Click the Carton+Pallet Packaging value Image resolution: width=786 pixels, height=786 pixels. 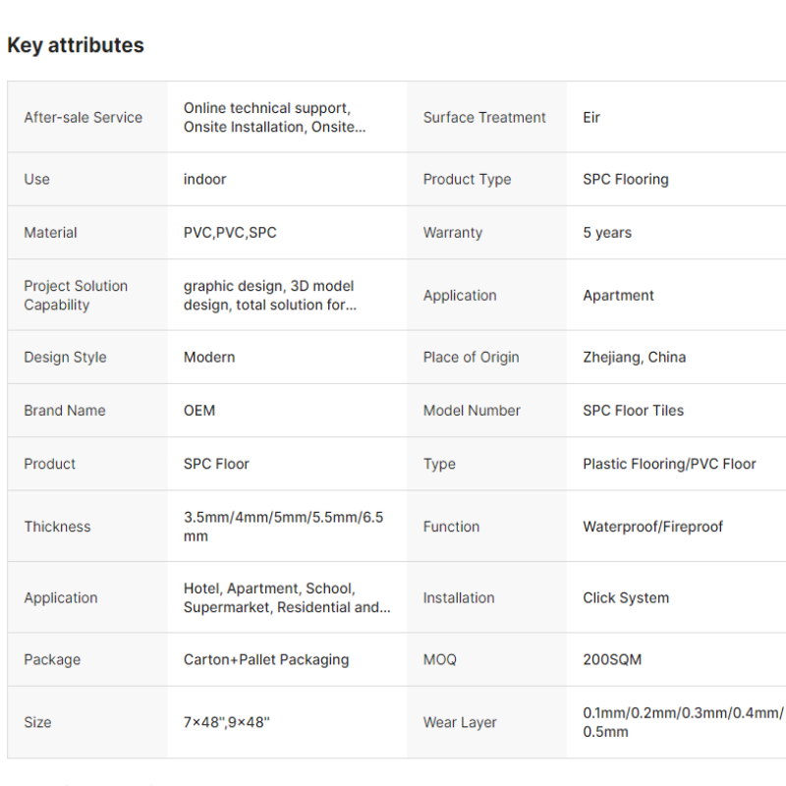(265, 659)
